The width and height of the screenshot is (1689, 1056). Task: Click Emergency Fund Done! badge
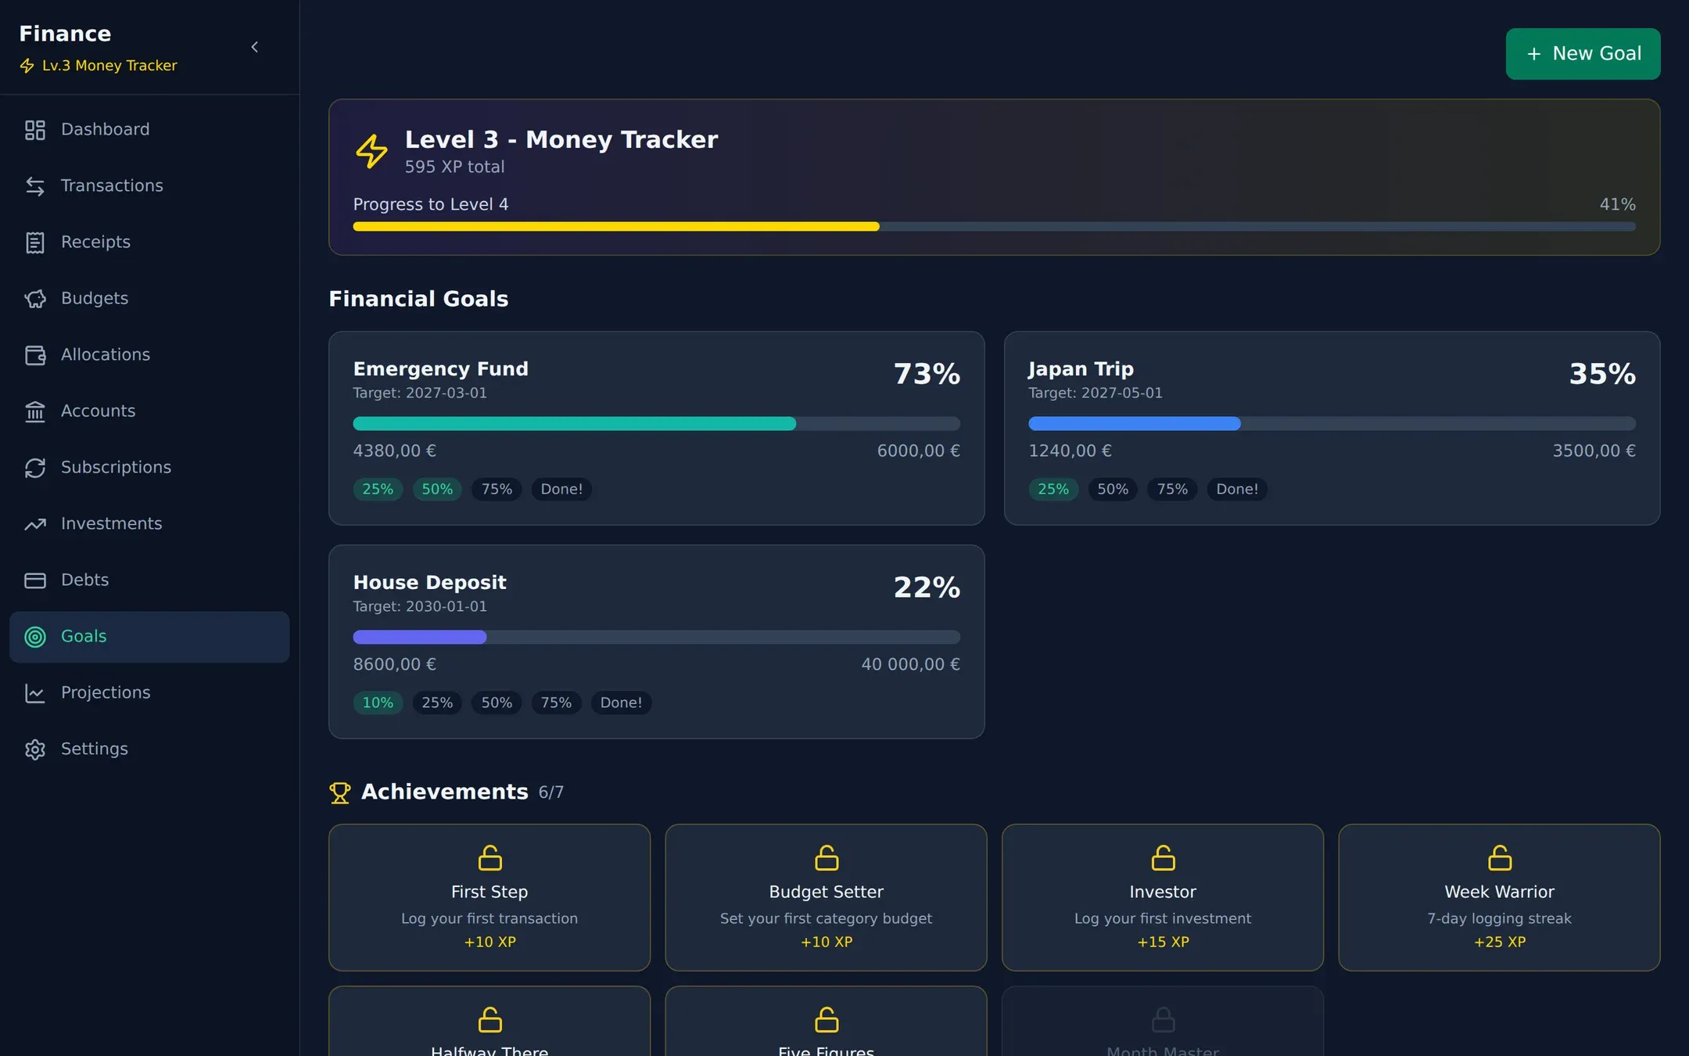[561, 490]
